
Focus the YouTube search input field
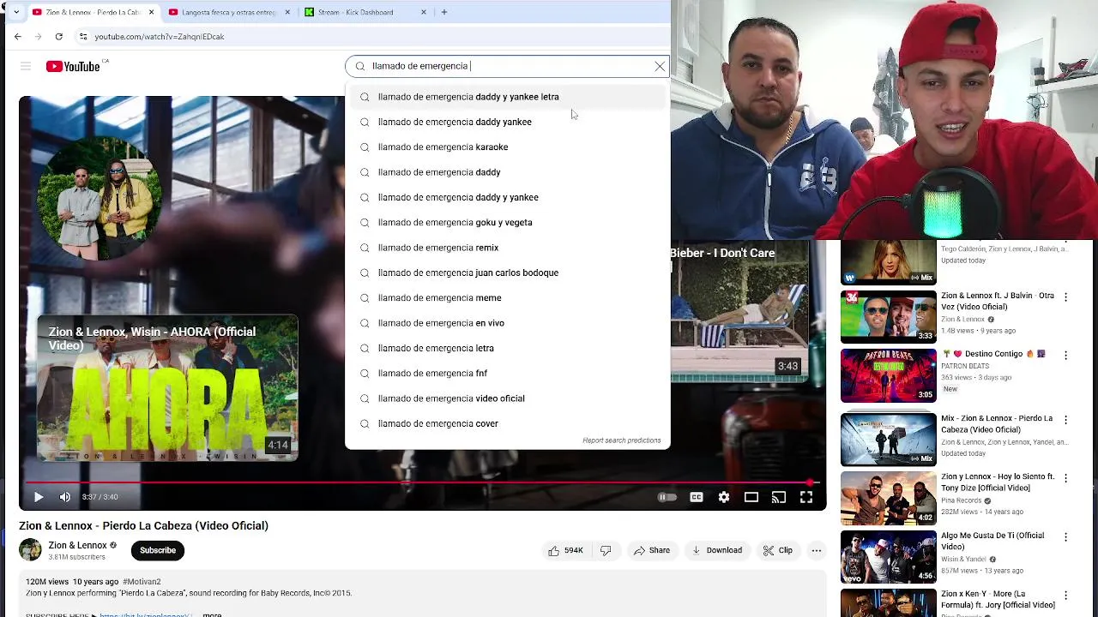508,66
